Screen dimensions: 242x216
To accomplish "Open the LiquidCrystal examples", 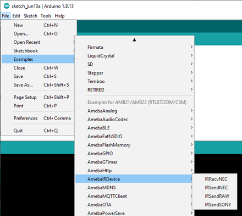I will [135, 56].
